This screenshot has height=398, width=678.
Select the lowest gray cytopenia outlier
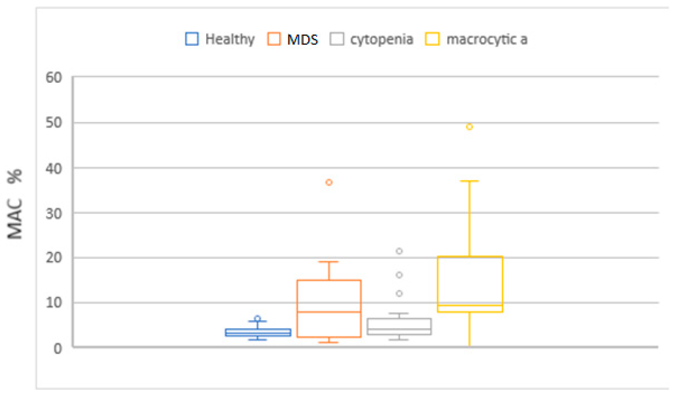click(x=399, y=294)
